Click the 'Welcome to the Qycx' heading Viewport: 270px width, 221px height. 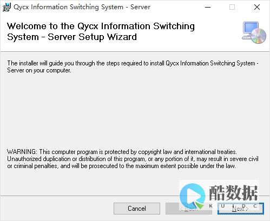coord(101,26)
